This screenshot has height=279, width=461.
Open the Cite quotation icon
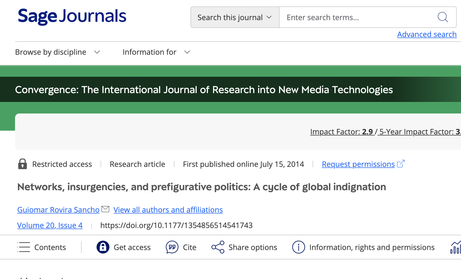click(x=172, y=247)
